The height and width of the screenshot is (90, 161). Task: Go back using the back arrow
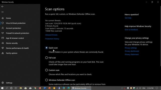coord(3,6)
